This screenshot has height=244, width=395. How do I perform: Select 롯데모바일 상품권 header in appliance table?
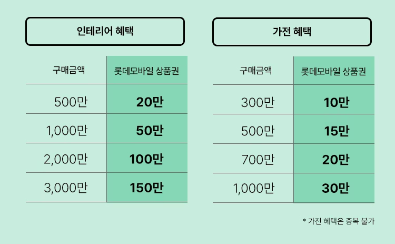point(333,71)
